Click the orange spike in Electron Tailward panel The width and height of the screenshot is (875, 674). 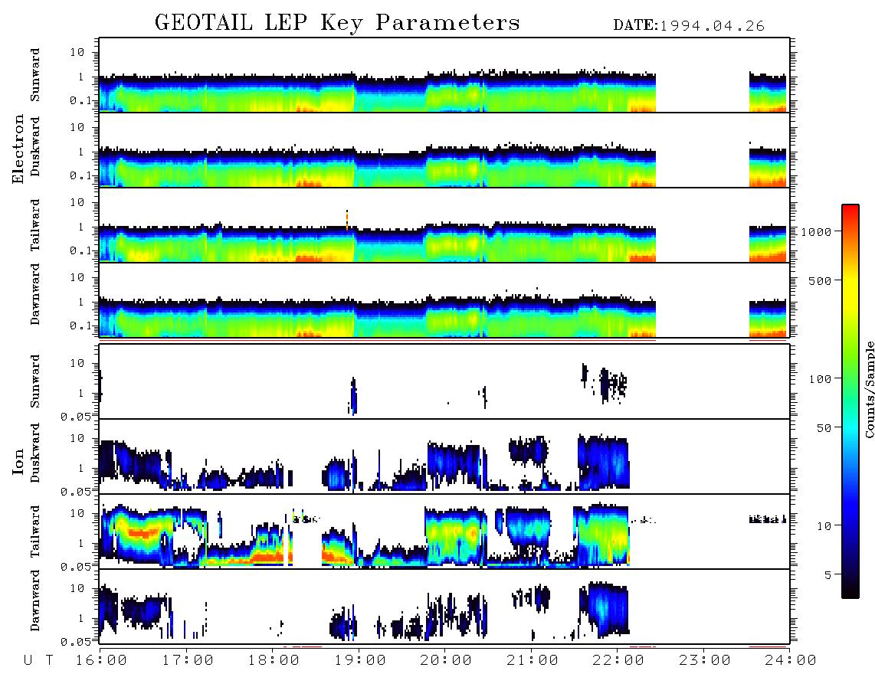tap(347, 220)
